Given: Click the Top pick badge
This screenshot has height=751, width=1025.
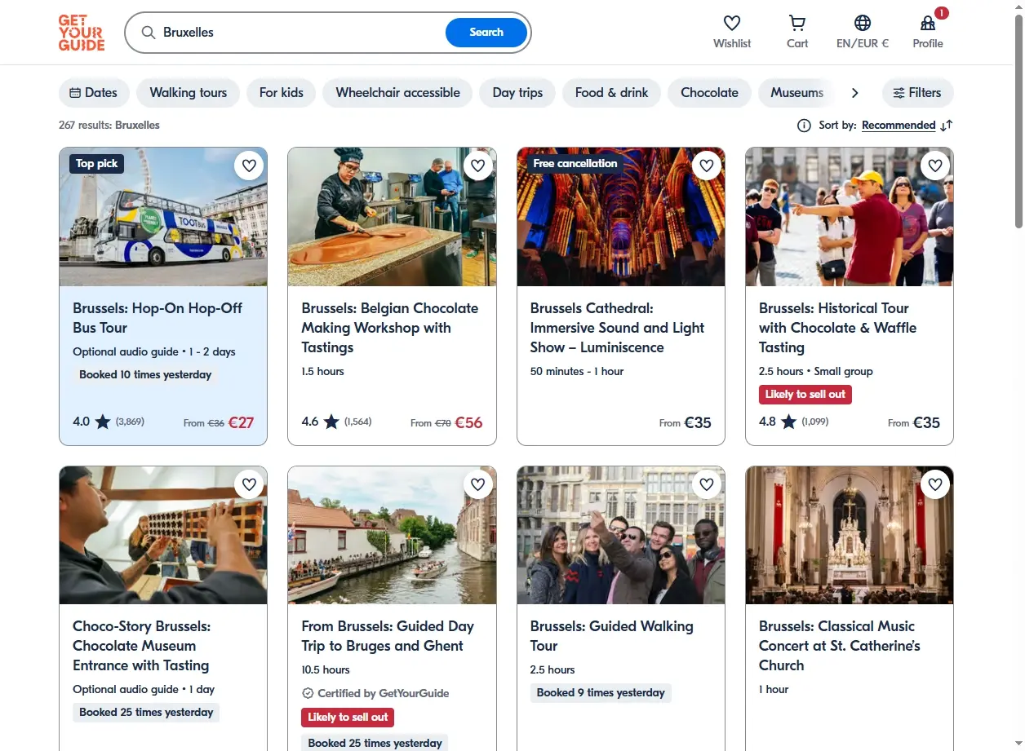Looking at the screenshot, I should click(x=97, y=164).
